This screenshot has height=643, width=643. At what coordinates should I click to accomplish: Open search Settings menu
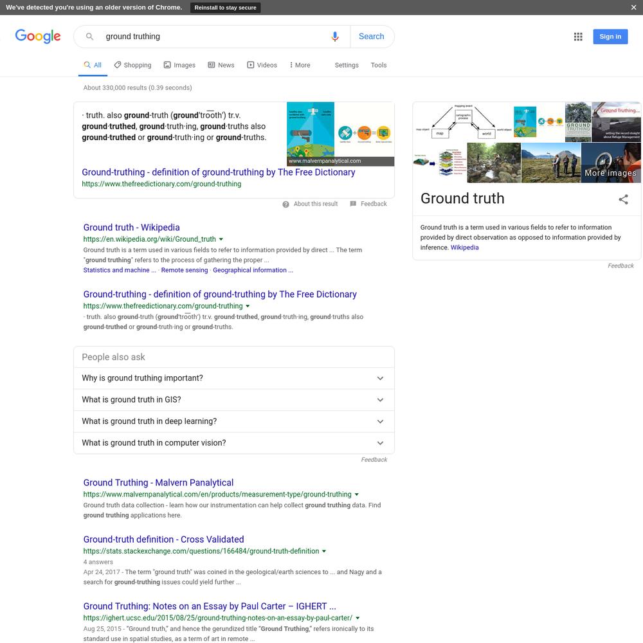(x=347, y=65)
